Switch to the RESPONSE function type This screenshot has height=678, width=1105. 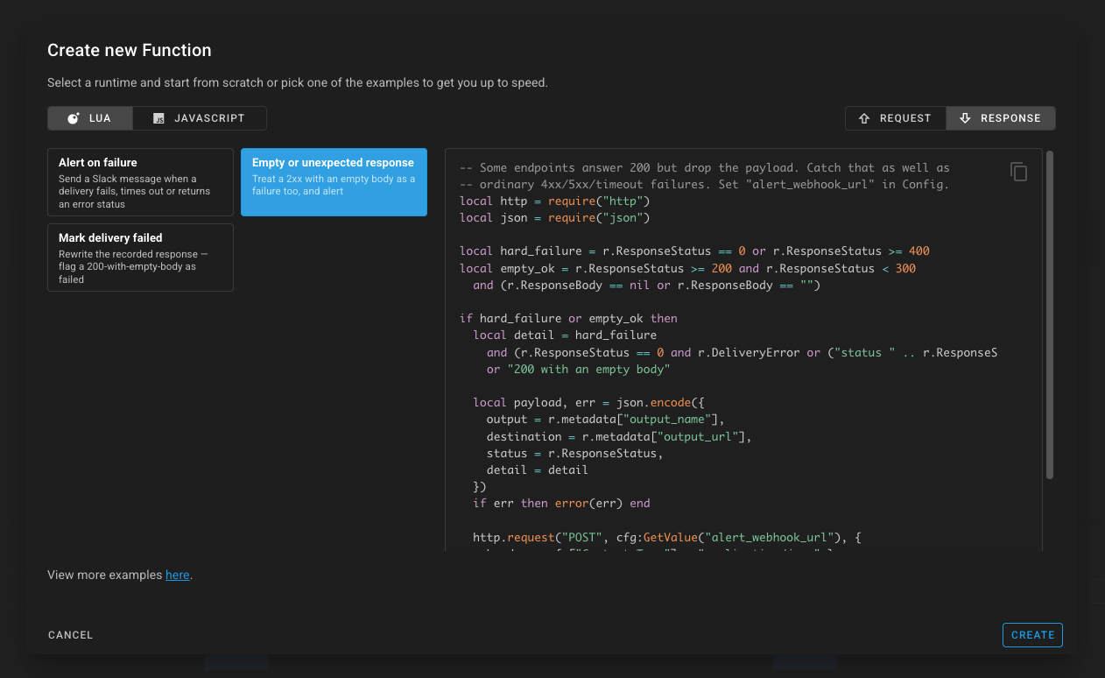click(1001, 118)
